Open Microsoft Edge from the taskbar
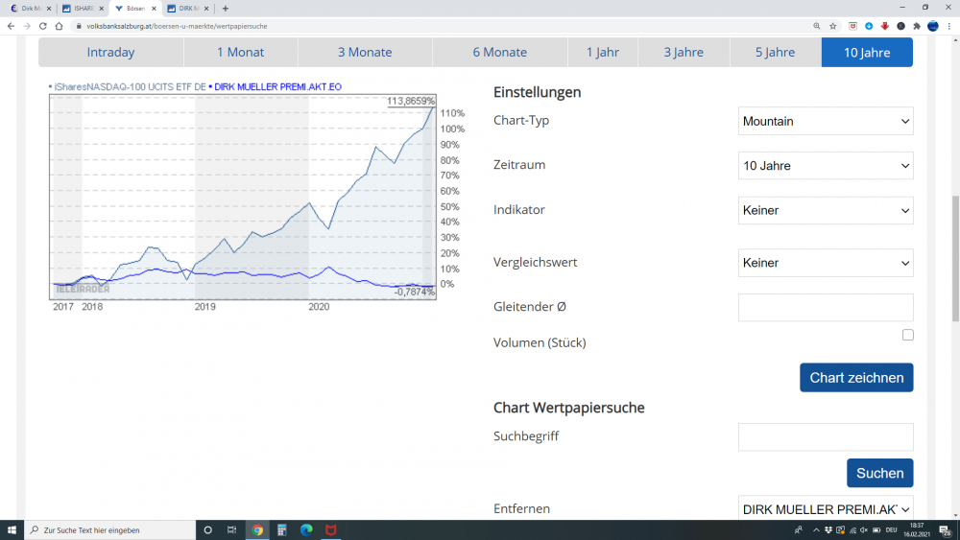This screenshot has height=540, width=960. [306, 530]
